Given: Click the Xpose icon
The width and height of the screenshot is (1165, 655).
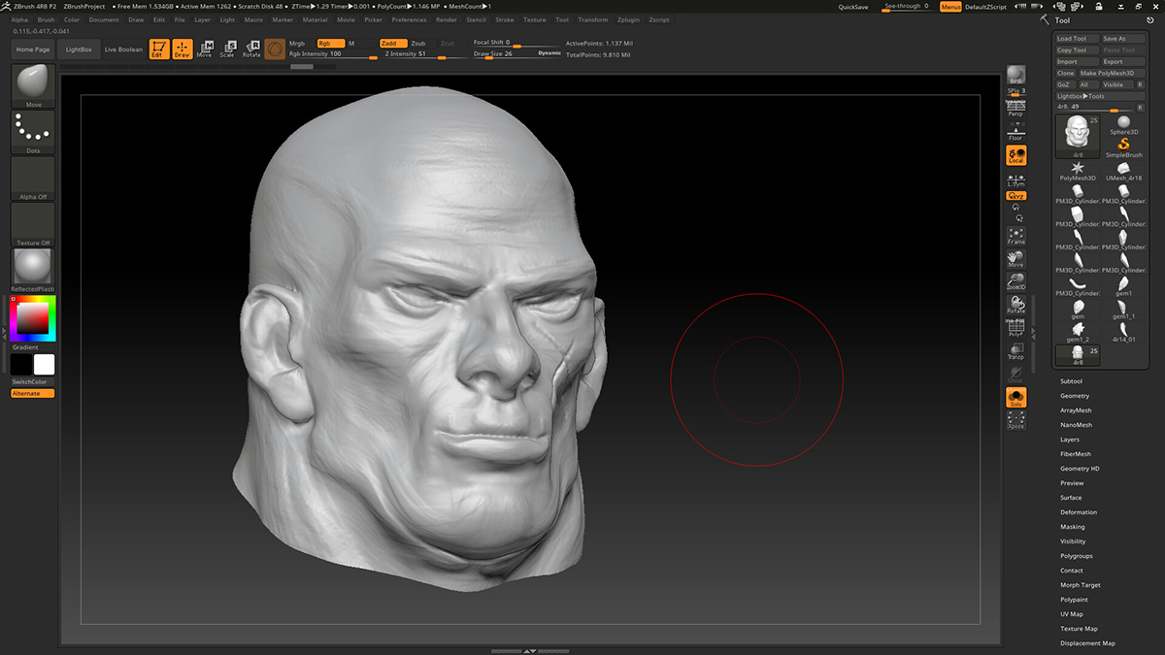Looking at the screenshot, I should (x=1015, y=420).
